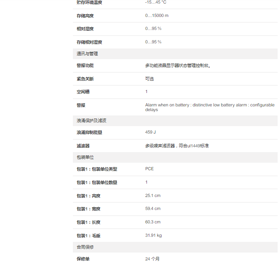280x262 pixels.
Task: Click the 包装单位 section header
Action: pyautogui.click(x=85, y=157)
